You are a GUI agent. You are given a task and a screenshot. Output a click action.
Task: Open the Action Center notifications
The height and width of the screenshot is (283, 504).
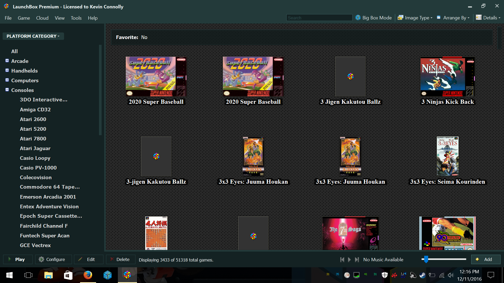(x=491, y=275)
